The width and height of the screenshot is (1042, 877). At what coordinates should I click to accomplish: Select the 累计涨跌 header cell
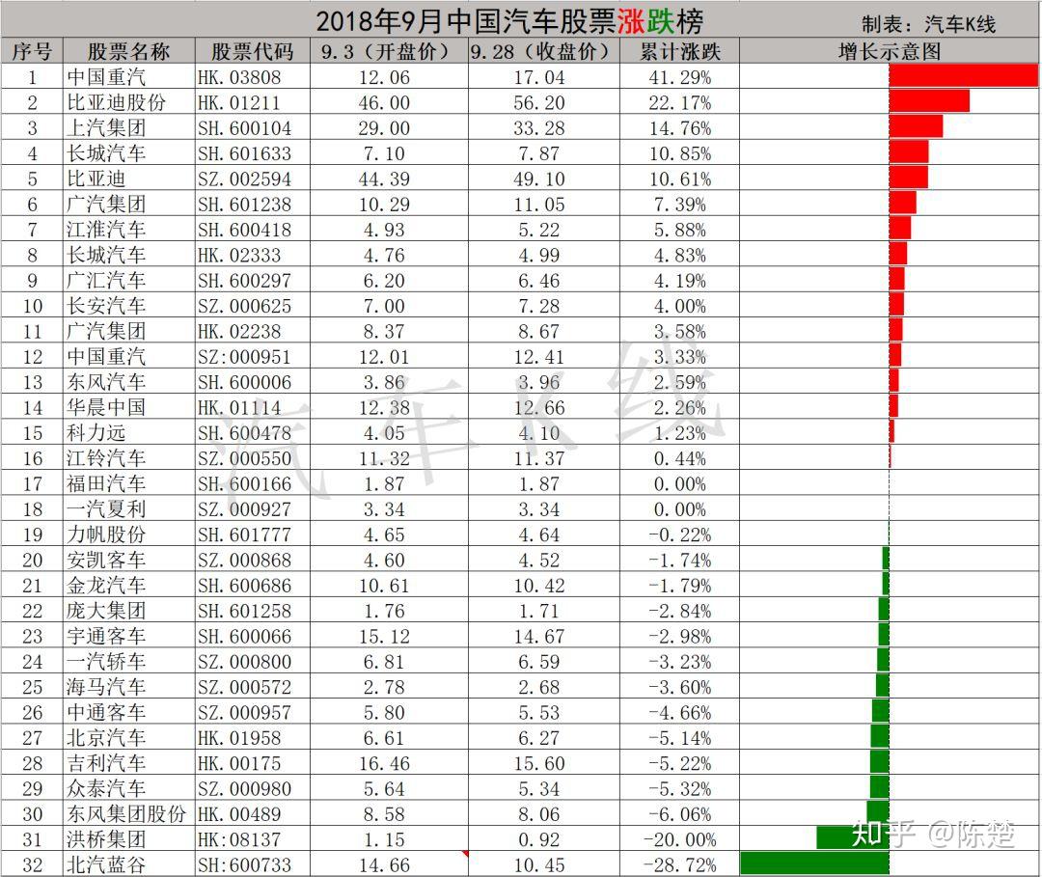[680, 51]
